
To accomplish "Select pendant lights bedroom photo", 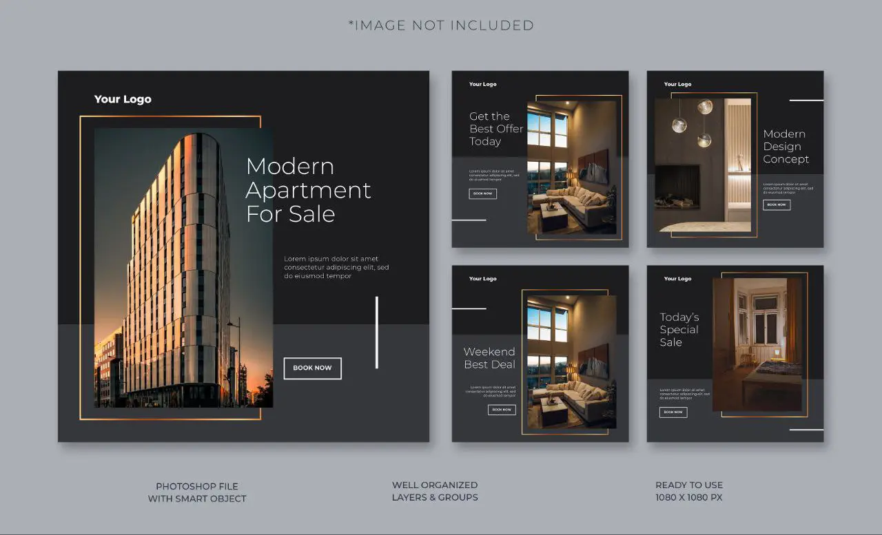I will 702,165.
